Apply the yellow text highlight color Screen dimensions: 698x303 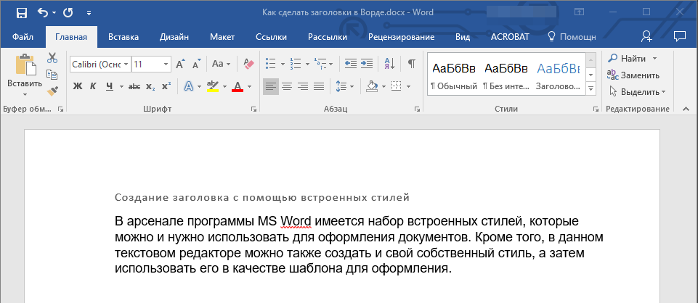click(212, 86)
